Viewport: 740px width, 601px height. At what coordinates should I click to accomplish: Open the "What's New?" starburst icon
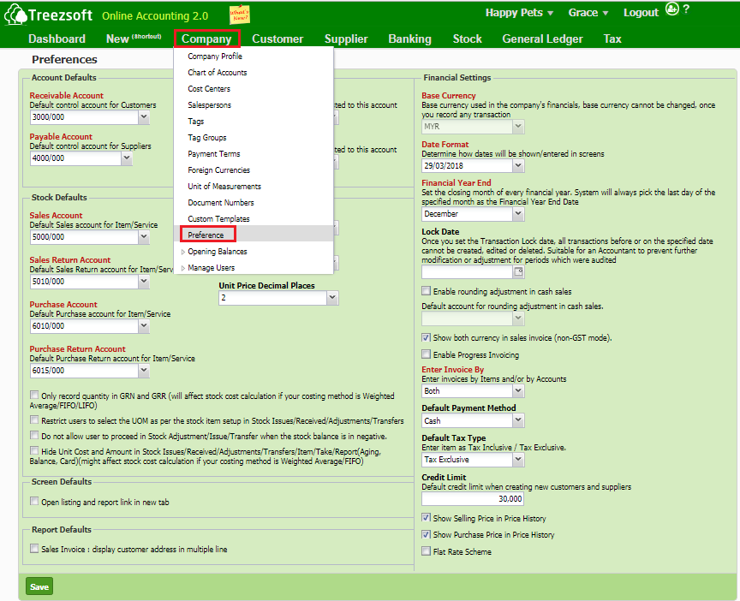click(x=238, y=13)
